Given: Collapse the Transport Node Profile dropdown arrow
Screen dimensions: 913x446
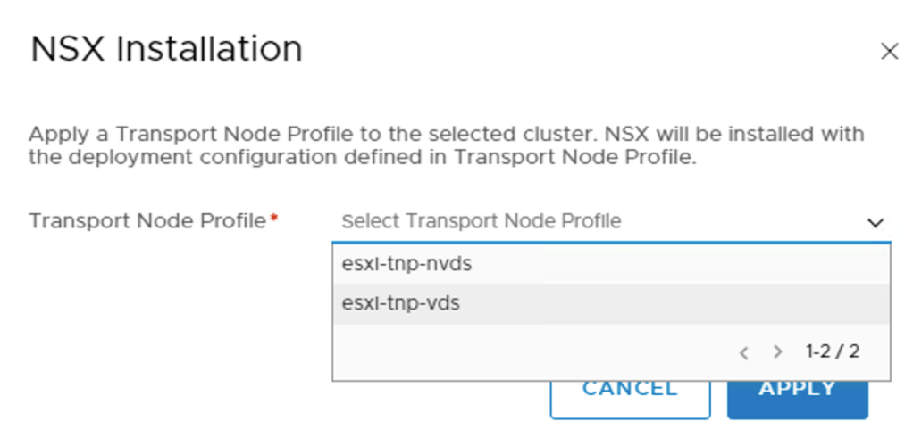Looking at the screenshot, I should coord(875,222).
